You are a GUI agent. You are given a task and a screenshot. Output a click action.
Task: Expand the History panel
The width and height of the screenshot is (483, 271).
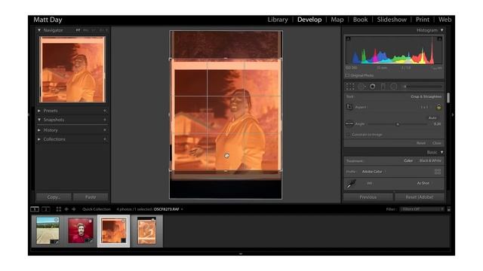coord(39,130)
